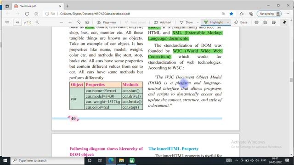Toggle the Highlight tool
This screenshot has width=294, height=165.
tap(213, 22)
